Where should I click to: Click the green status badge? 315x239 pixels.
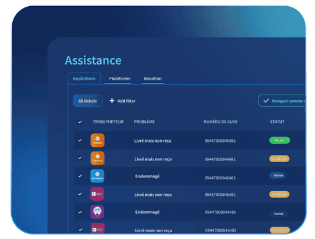(x=279, y=140)
